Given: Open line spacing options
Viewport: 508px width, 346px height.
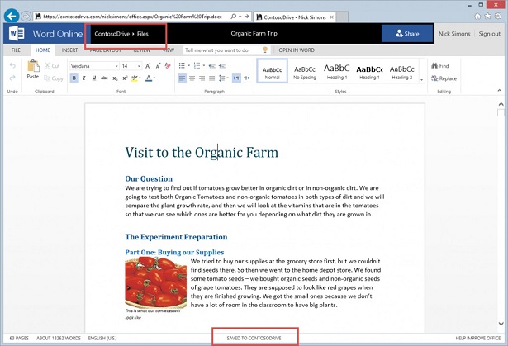Looking at the screenshot, I should tap(222, 78).
